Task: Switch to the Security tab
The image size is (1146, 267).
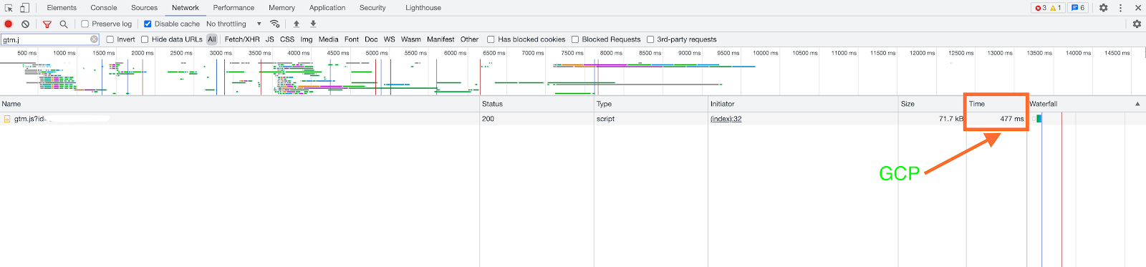Action: click(x=372, y=8)
